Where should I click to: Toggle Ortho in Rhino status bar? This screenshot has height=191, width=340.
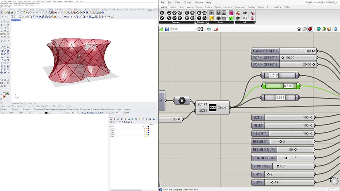click(x=74, y=113)
